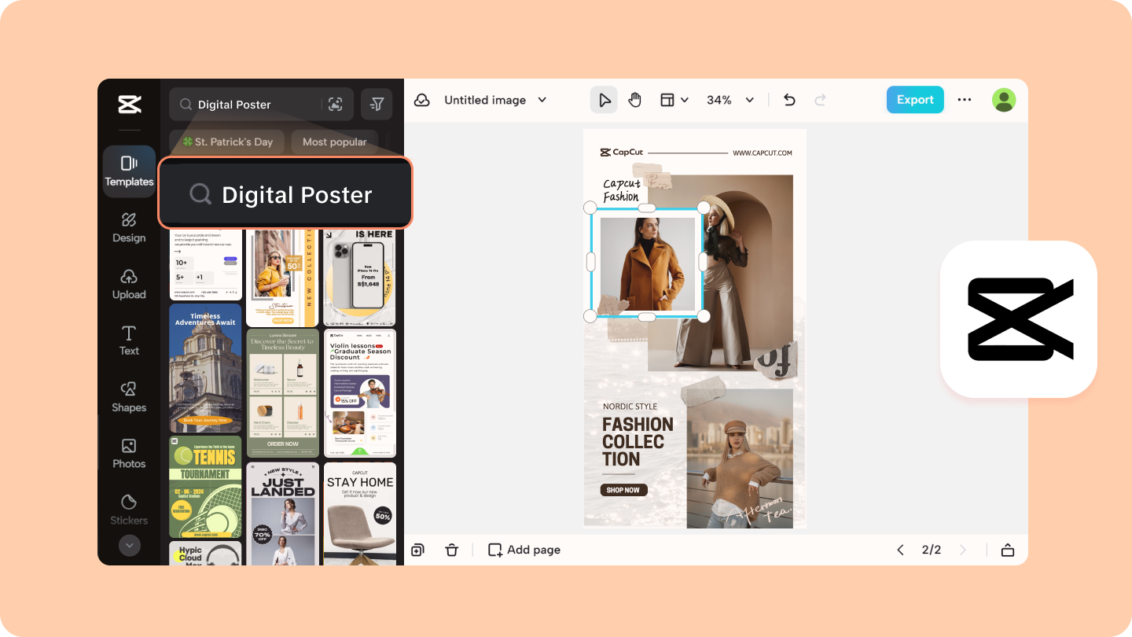Open image search via the scan icon
This screenshot has width=1132, height=637.
pyautogui.click(x=336, y=104)
